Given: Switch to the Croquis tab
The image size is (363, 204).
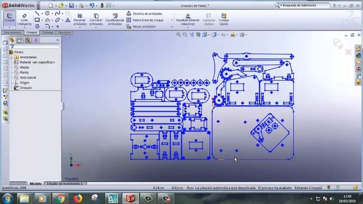Looking at the screenshot, I should point(32,32).
